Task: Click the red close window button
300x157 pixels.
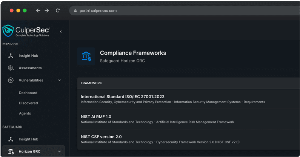Action: click(12, 11)
